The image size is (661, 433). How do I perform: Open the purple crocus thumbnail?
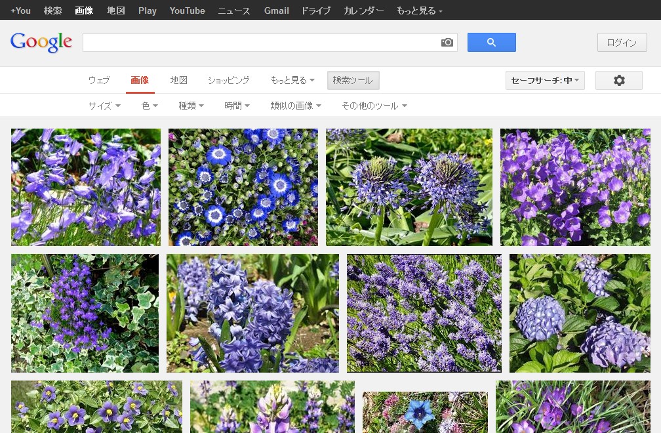573,407
